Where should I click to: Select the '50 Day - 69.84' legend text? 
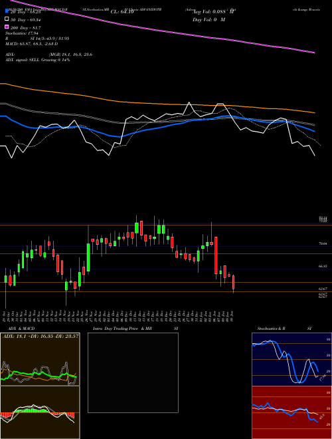point(25,20)
